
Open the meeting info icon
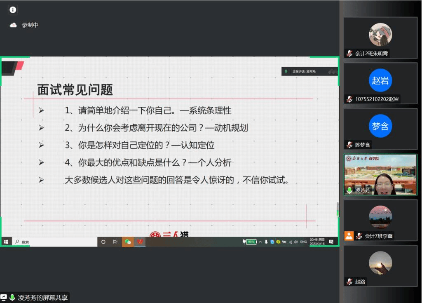[13, 10]
